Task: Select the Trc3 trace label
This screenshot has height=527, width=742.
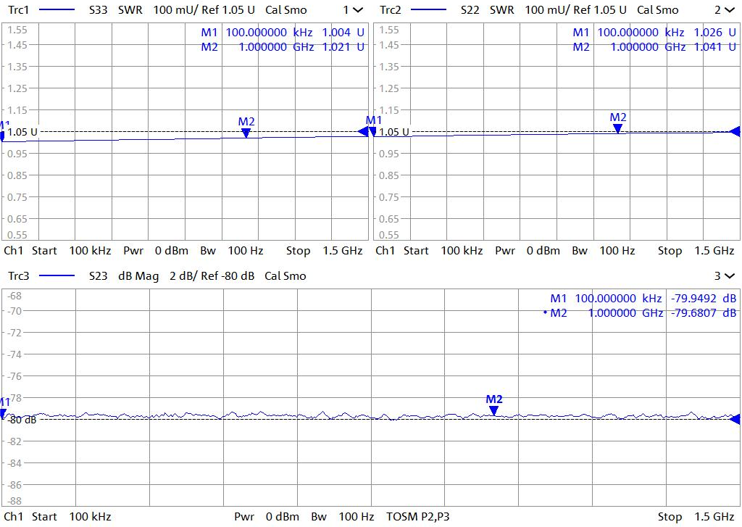Action: tap(19, 276)
